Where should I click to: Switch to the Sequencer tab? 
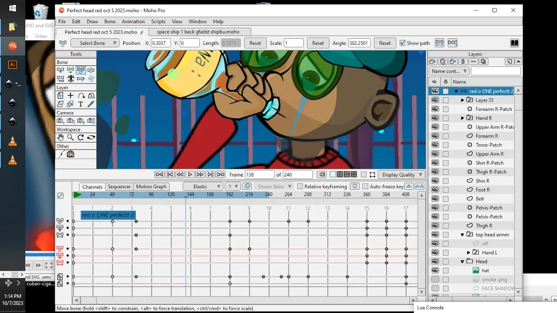(119, 186)
